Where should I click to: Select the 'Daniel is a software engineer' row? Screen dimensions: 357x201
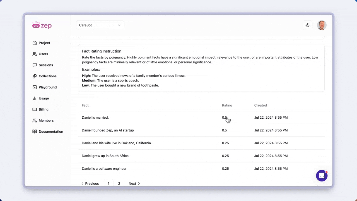coord(104,169)
